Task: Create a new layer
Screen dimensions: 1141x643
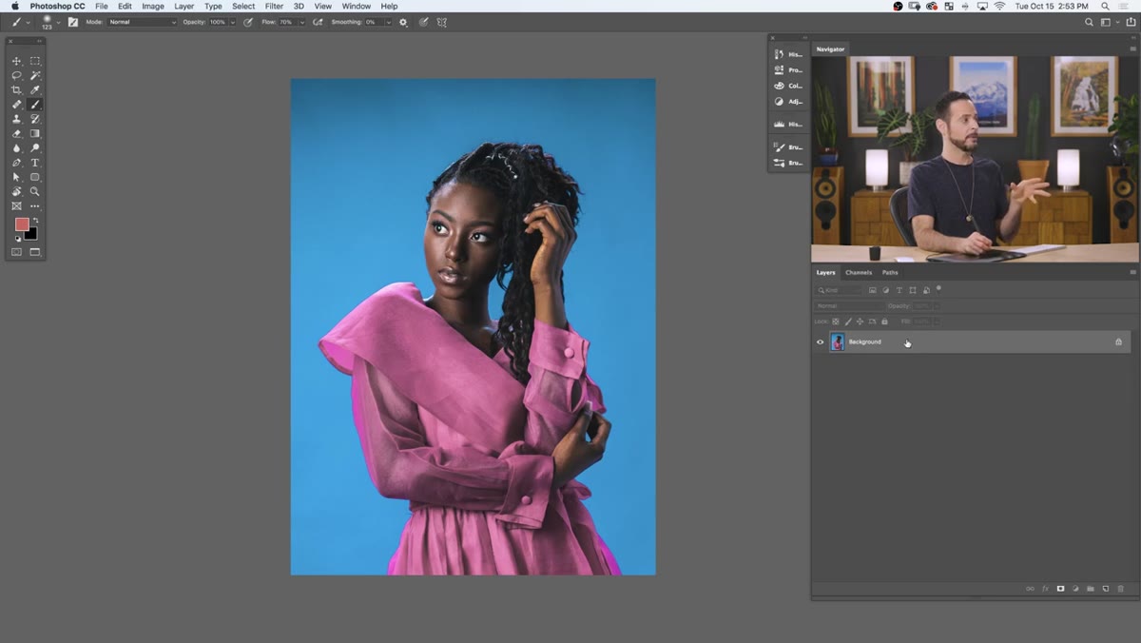Action: click(x=1106, y=589)
